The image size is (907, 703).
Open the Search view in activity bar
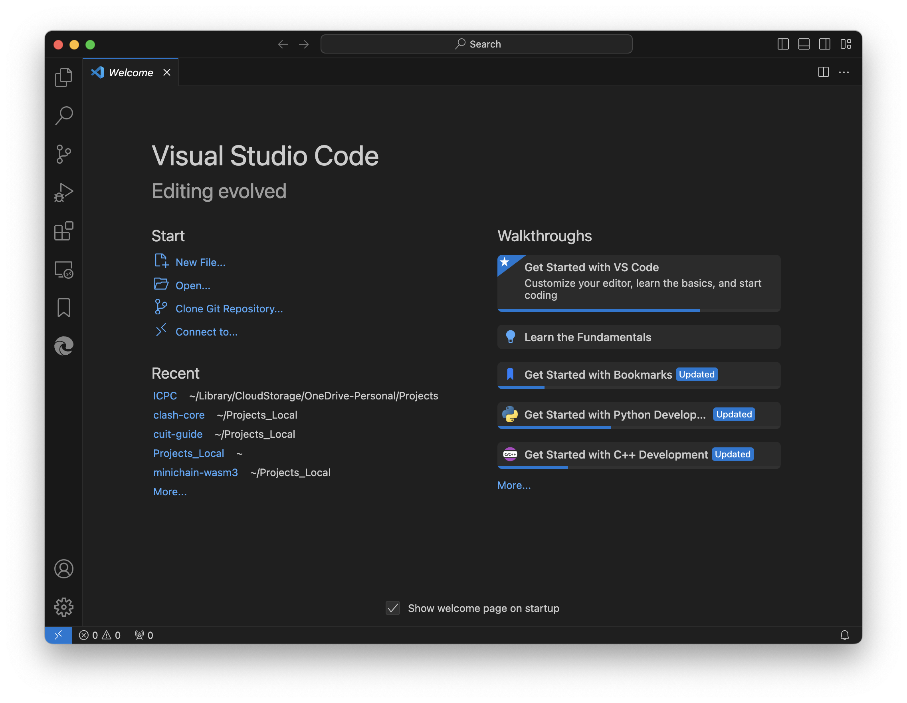click(x=63, y=115)
